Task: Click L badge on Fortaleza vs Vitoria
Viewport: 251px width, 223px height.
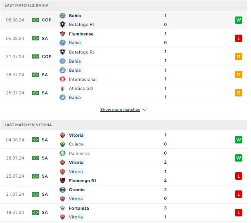Action: click(239, 212)
